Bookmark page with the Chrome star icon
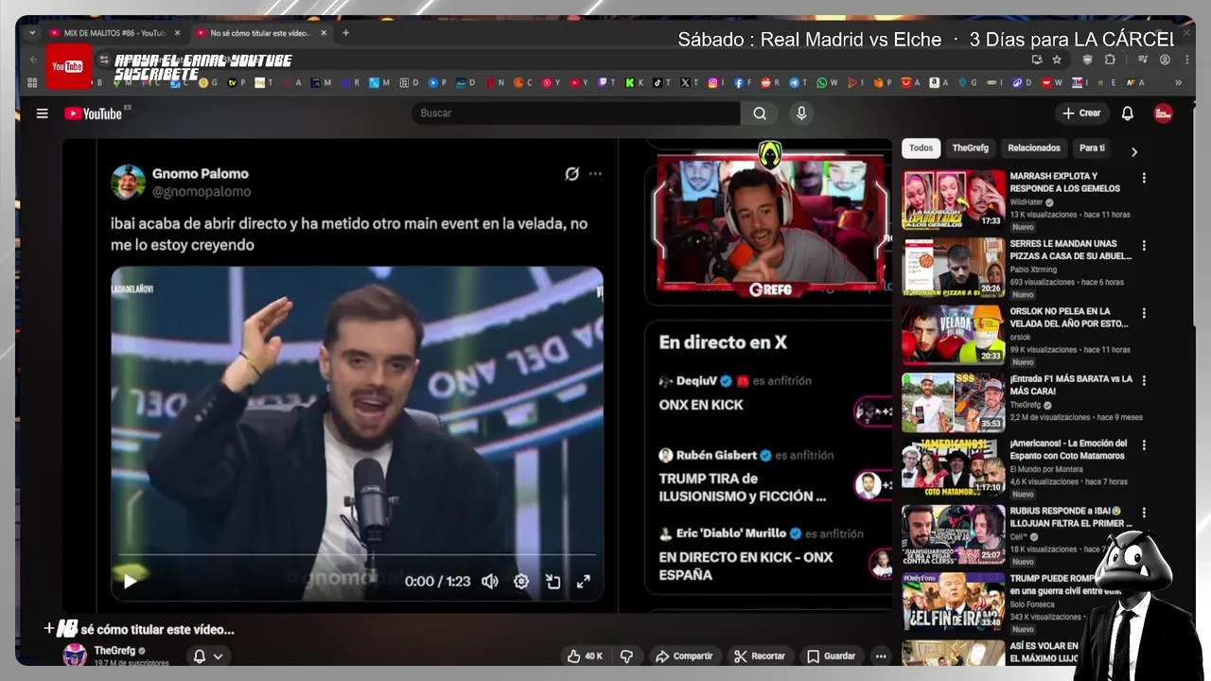The height and width of the screenshot is (681, 1211). pos(1057,60)
